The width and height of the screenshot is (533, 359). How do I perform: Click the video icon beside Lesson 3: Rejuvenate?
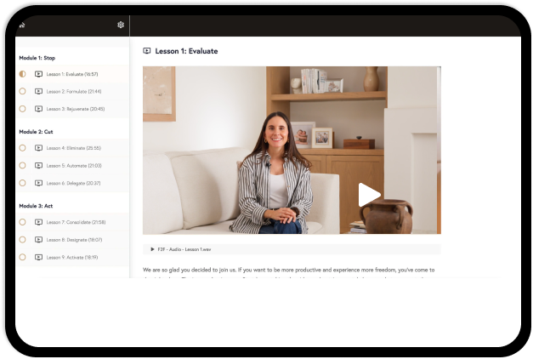click(38, 109)
